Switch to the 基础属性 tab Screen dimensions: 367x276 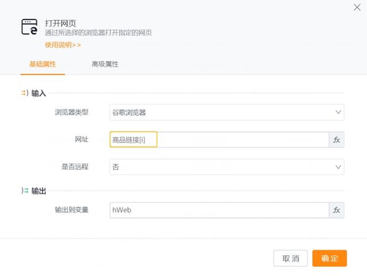coord(42,64)
